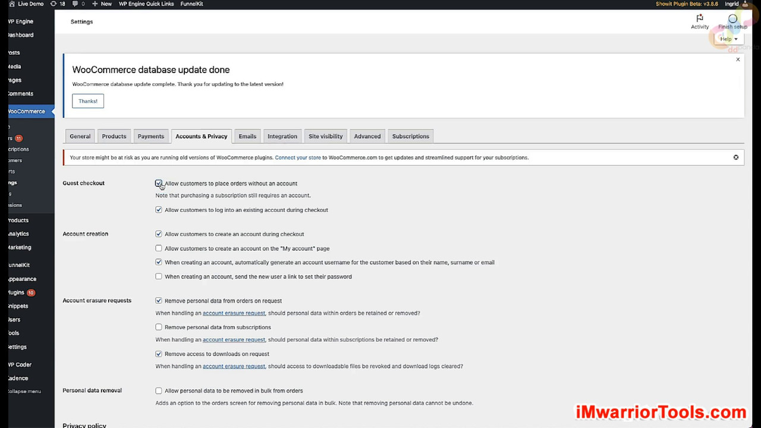
Task: Enable bulk personal data removal from orders
Action: [x=159, y=391]
